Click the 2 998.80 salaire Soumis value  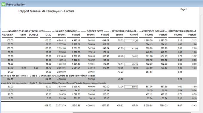(61, 72)
